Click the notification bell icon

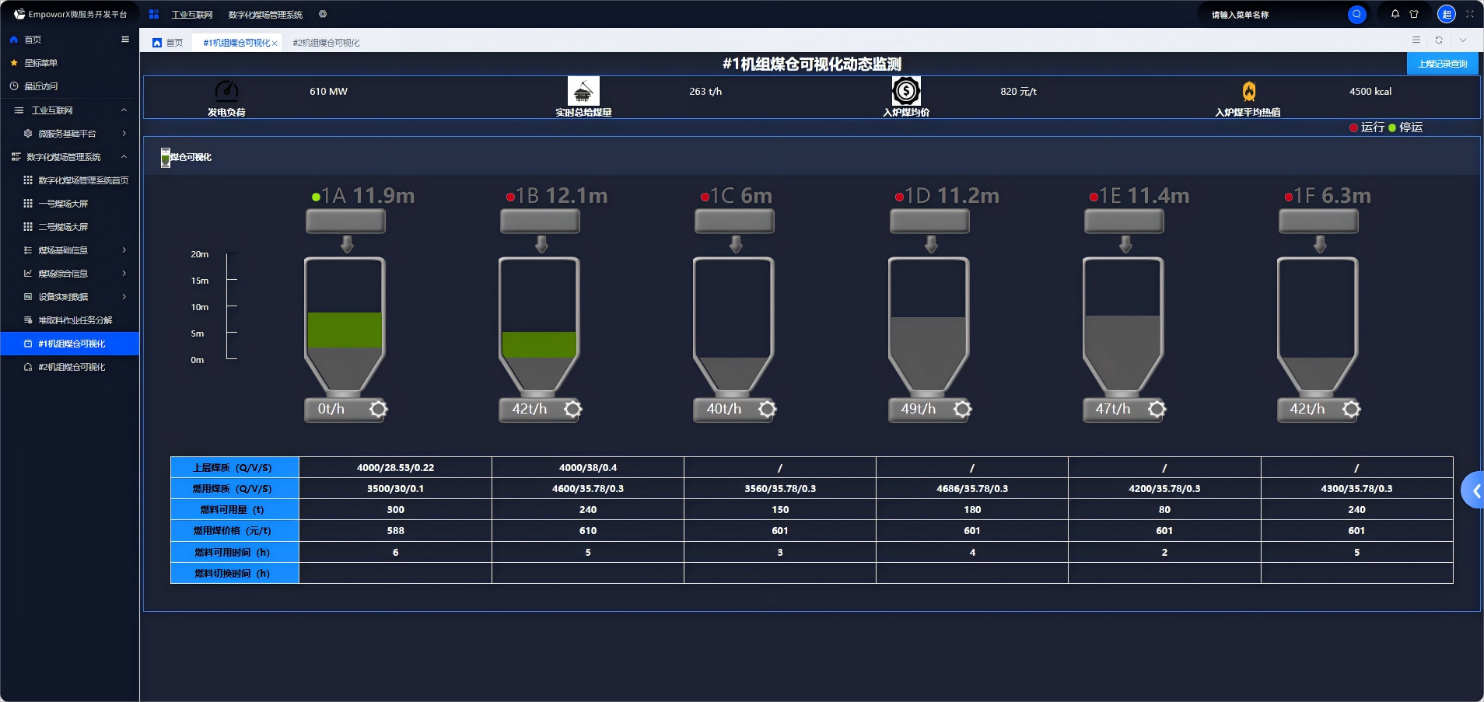(x=1395, y=14)
